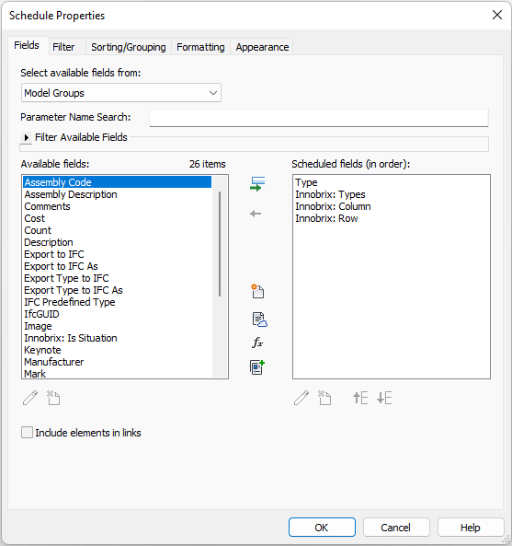Select Cost in available fields

click(117, 218)
